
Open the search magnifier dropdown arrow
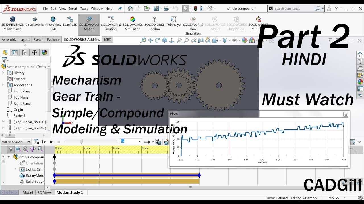click(x=323, y=8)
